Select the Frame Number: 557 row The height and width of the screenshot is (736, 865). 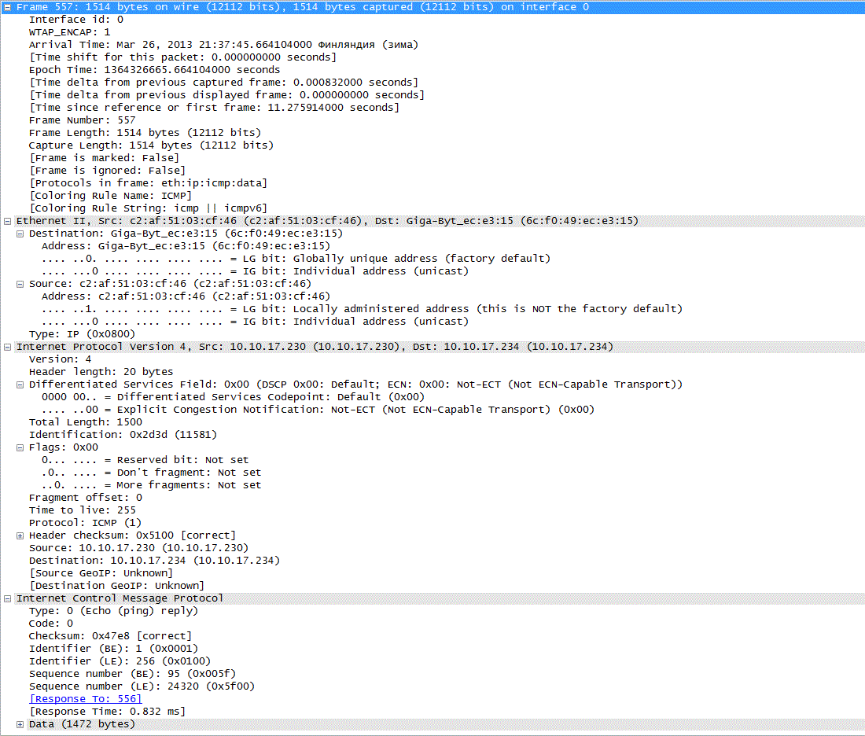coord(83,121)
